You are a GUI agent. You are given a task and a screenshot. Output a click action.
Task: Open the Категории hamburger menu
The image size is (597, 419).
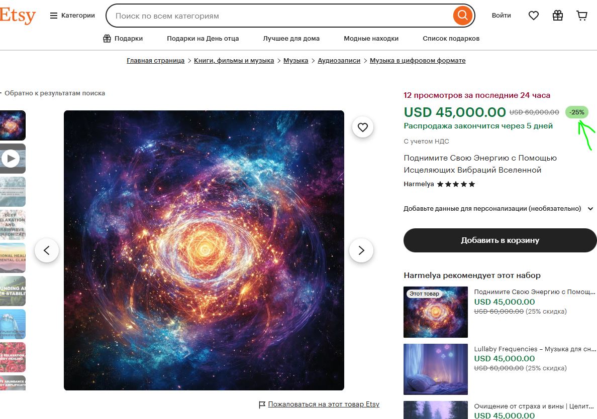coord(72,16)
